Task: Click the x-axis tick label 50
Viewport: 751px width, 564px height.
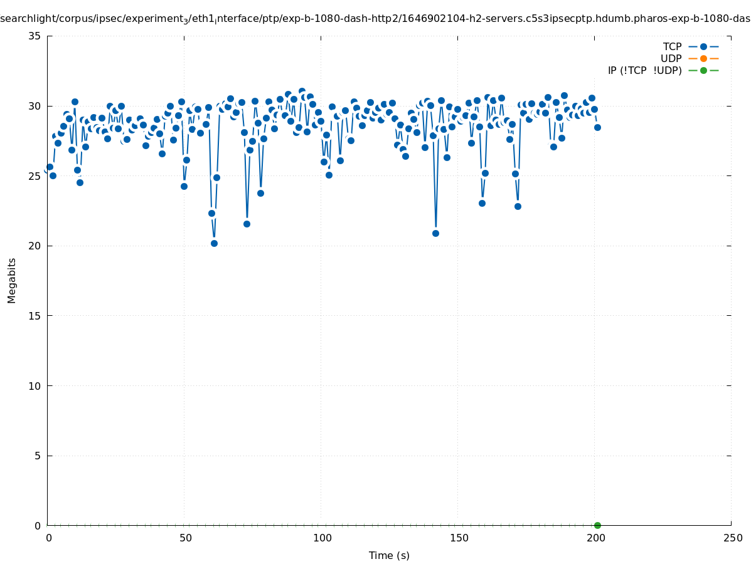Action: click(x=185, y=538)
